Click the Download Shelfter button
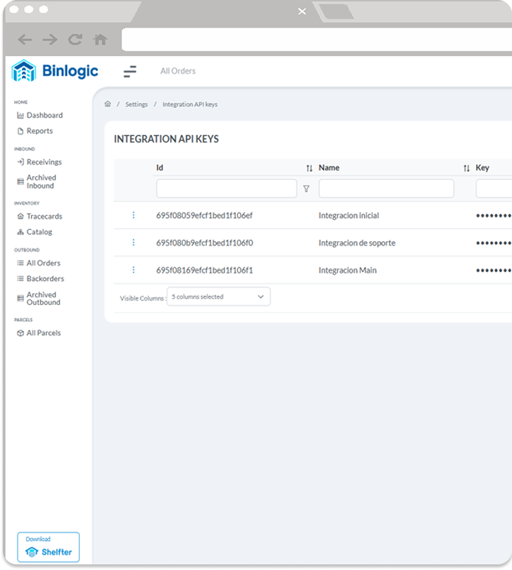The height and width of the screenshot is (570, 512). coord(49,547)
